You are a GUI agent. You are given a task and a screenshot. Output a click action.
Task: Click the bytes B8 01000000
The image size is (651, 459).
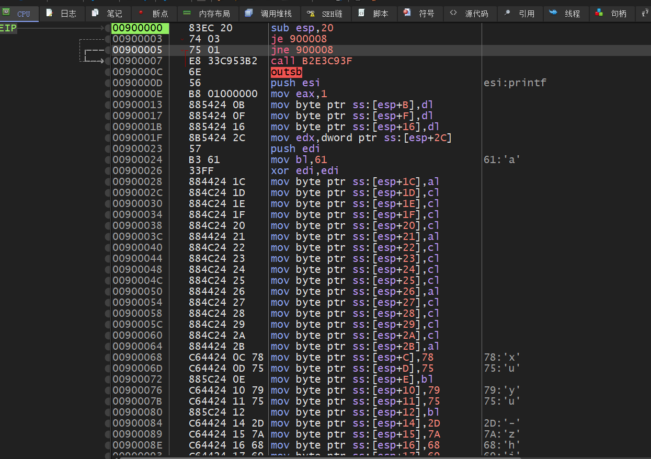[223, 94]
